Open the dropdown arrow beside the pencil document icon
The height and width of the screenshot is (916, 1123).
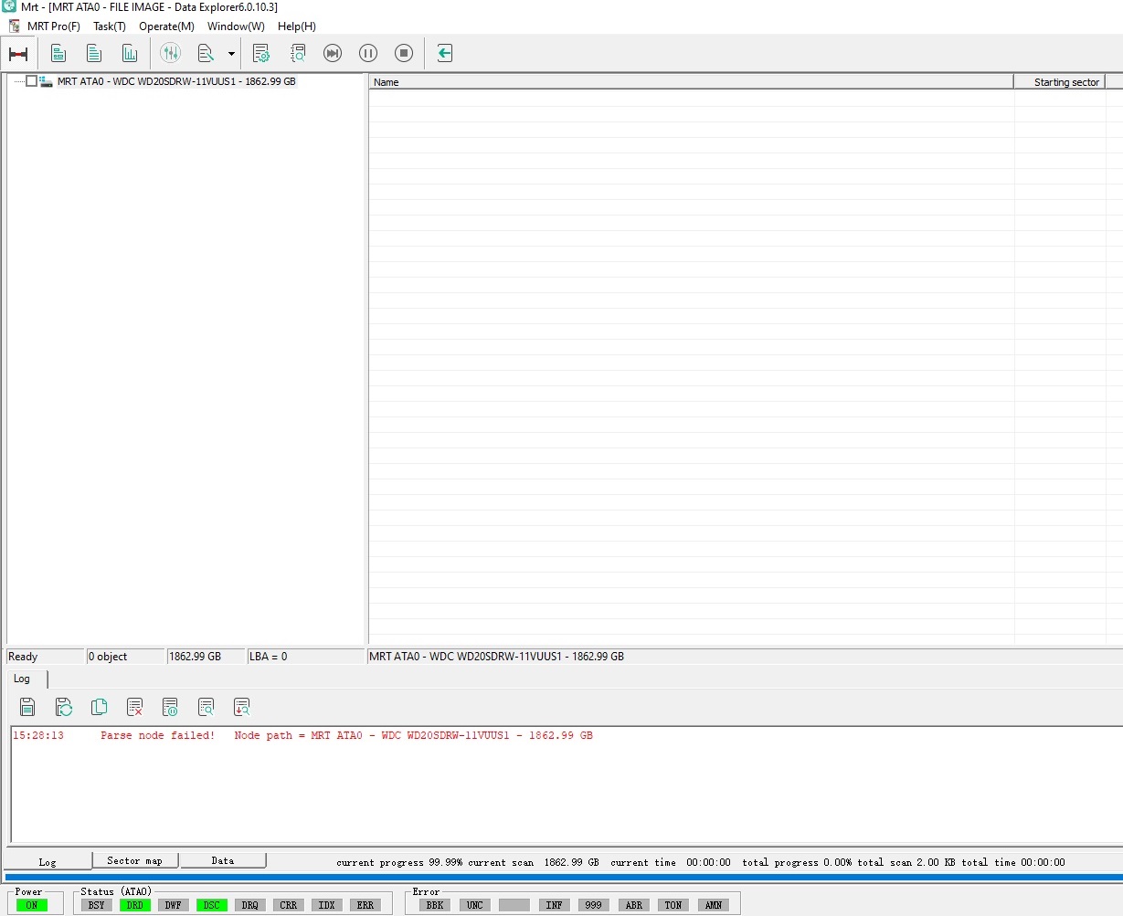click(x=231, y=54)
